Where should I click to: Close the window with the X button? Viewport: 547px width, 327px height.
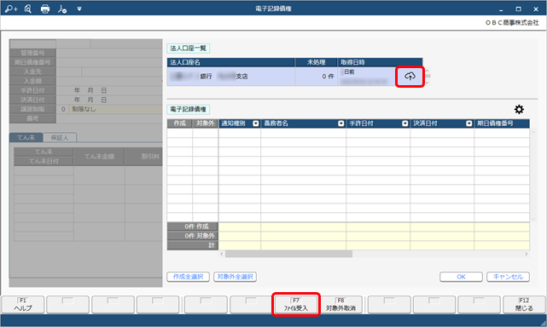[536, 9]
